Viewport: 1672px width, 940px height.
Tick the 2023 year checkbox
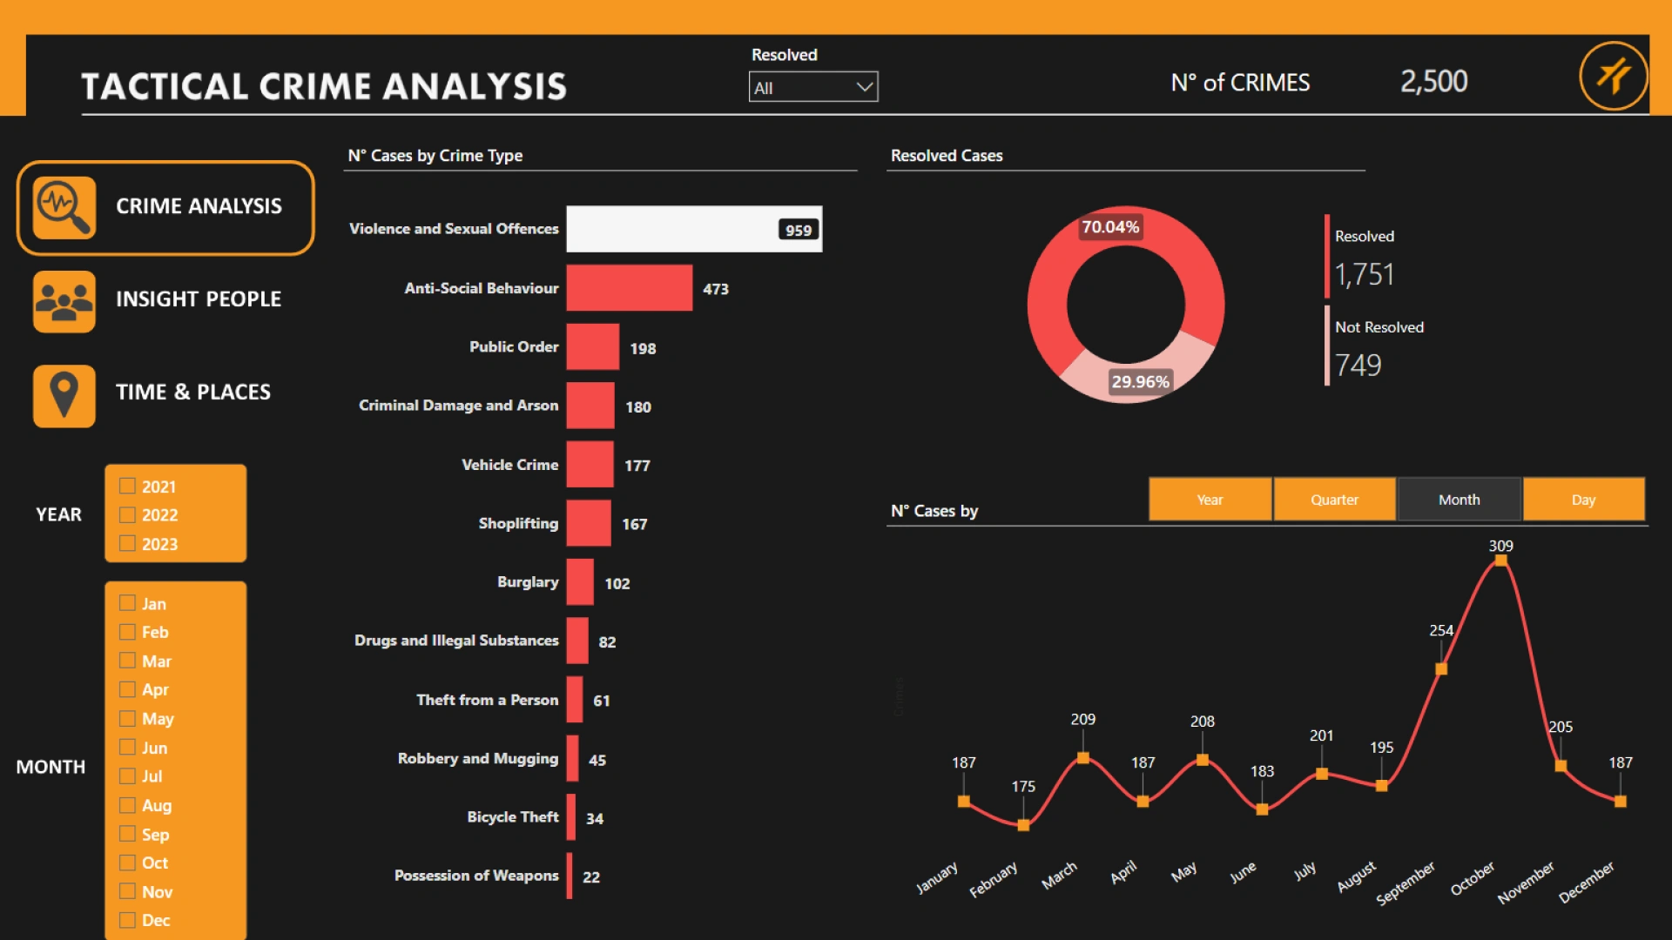pyautogui.click(x=127, y=543)
